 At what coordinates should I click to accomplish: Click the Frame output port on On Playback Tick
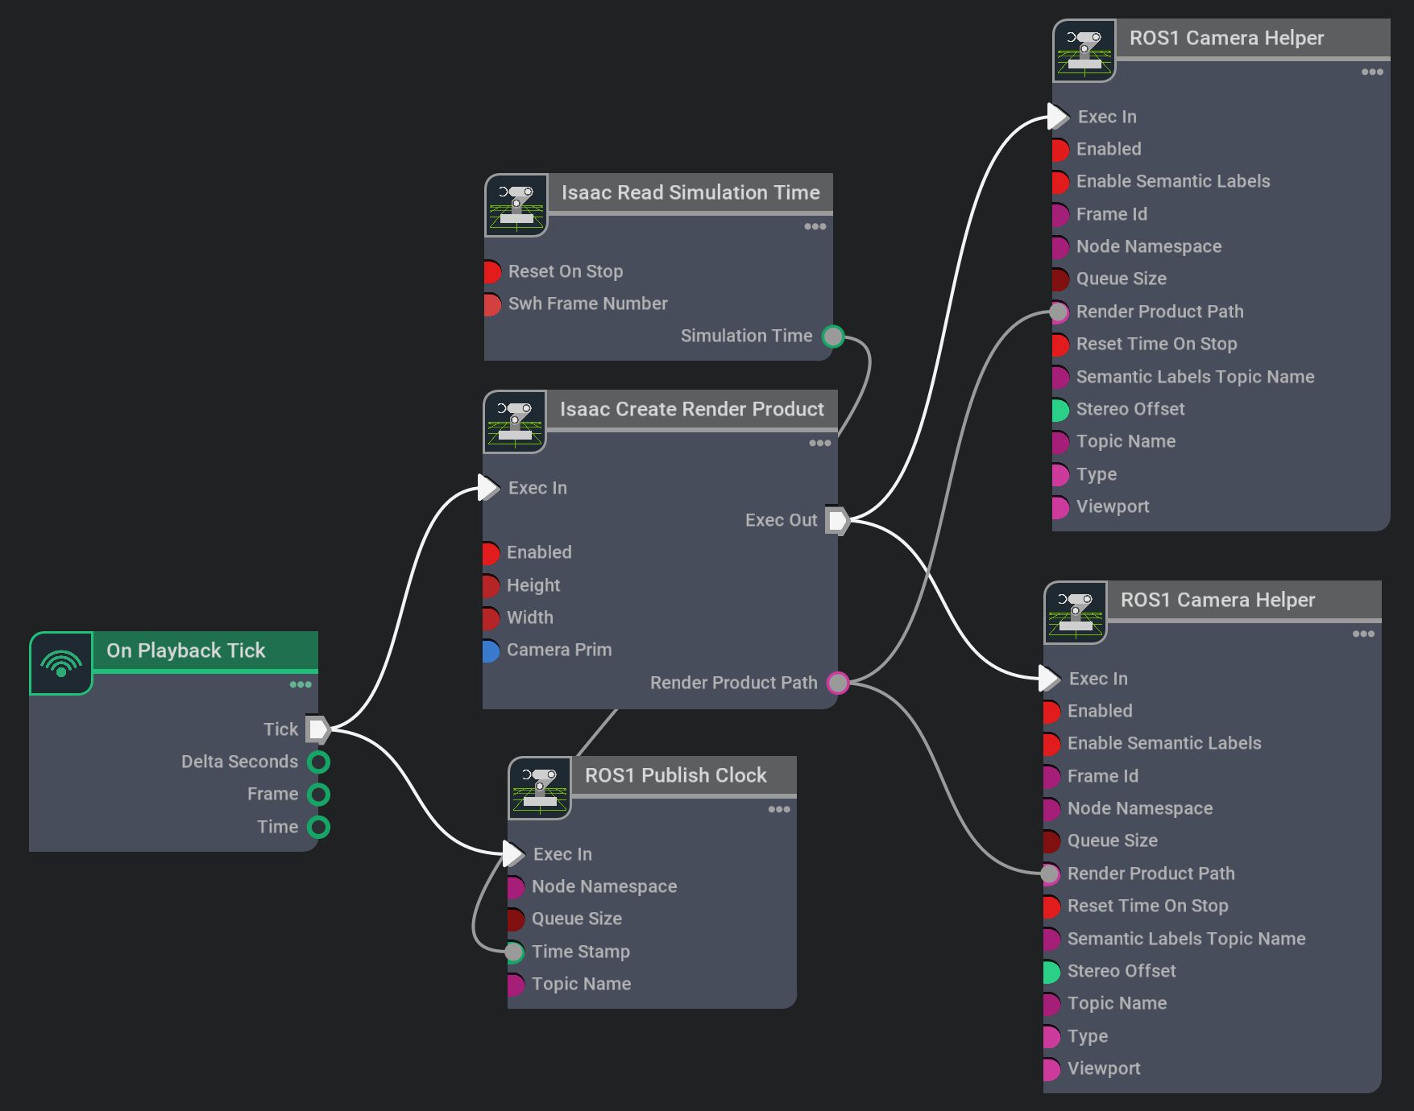click(319, 795)
